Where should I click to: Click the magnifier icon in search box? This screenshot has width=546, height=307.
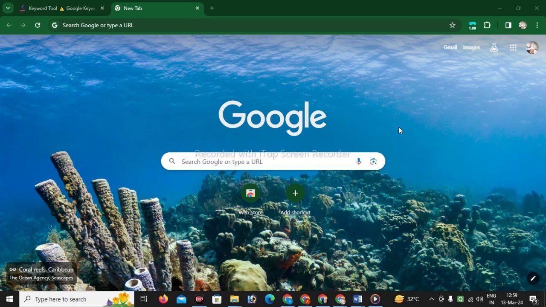[x=172, y=161]
